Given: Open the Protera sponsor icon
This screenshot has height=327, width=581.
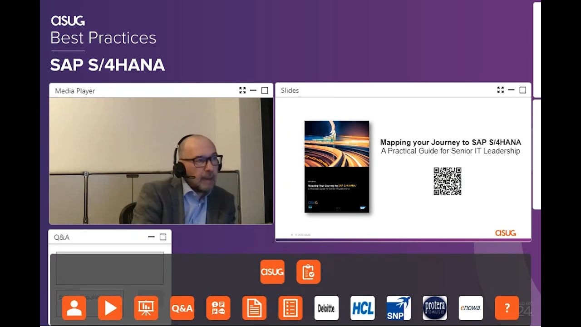Looking at the screenshot, I should pos(435,308).
